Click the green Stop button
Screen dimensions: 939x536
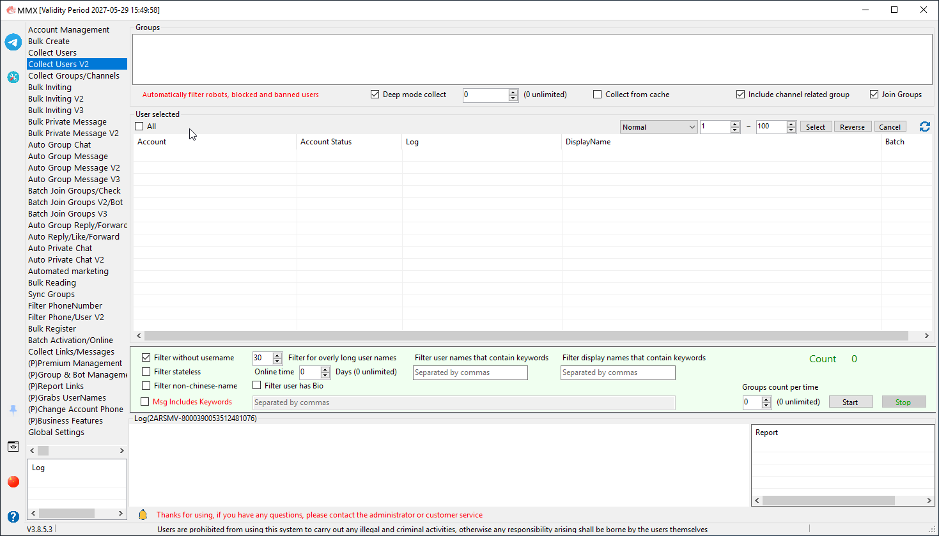coord(903,402)
